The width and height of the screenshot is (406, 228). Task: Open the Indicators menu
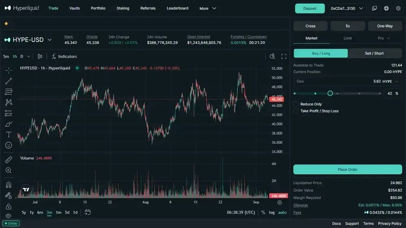[x=64, y=56]
